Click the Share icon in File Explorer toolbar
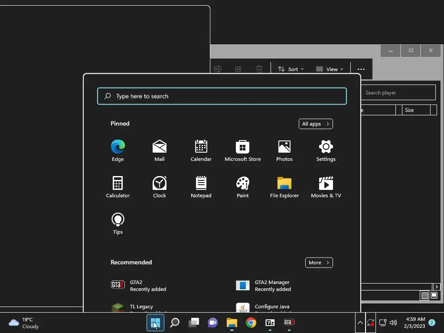Screen dimensions: 444x333 (238, 69)
